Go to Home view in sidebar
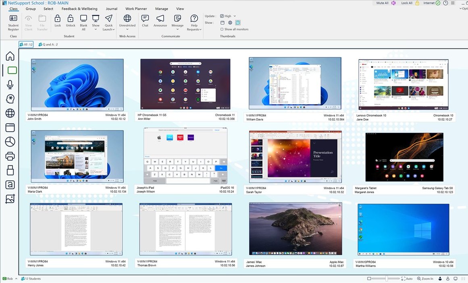This screenshot has width=468, height=283. coord(10,56)
